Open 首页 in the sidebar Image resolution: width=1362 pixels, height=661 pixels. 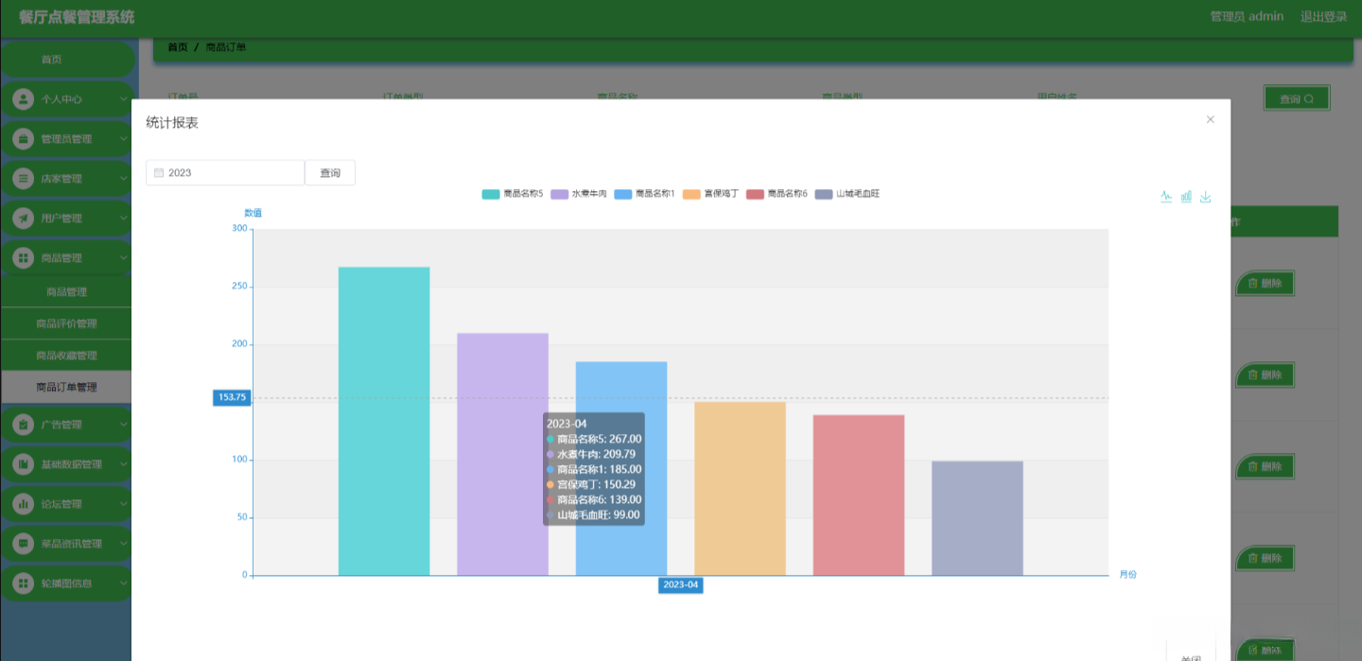coord(66,59)
